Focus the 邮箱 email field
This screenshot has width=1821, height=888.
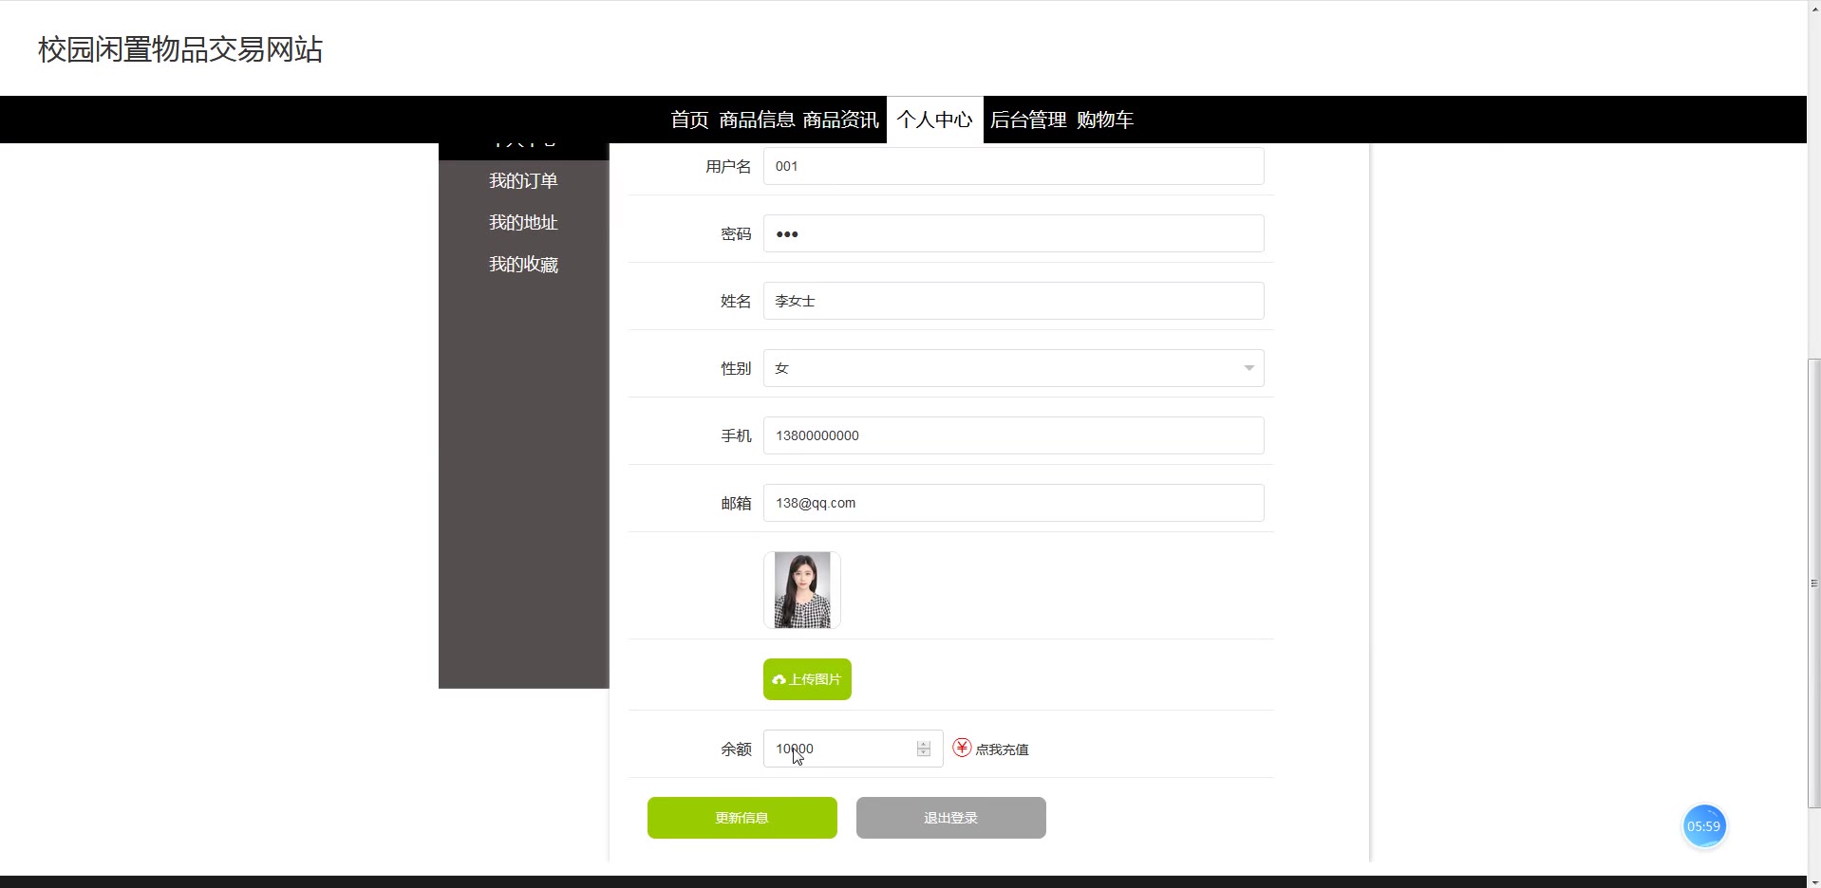[x=1013, y=503]
